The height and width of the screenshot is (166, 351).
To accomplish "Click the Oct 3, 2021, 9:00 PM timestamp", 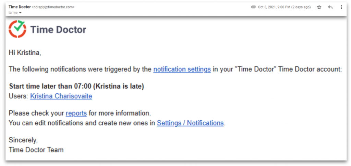I will coord(284,7).
